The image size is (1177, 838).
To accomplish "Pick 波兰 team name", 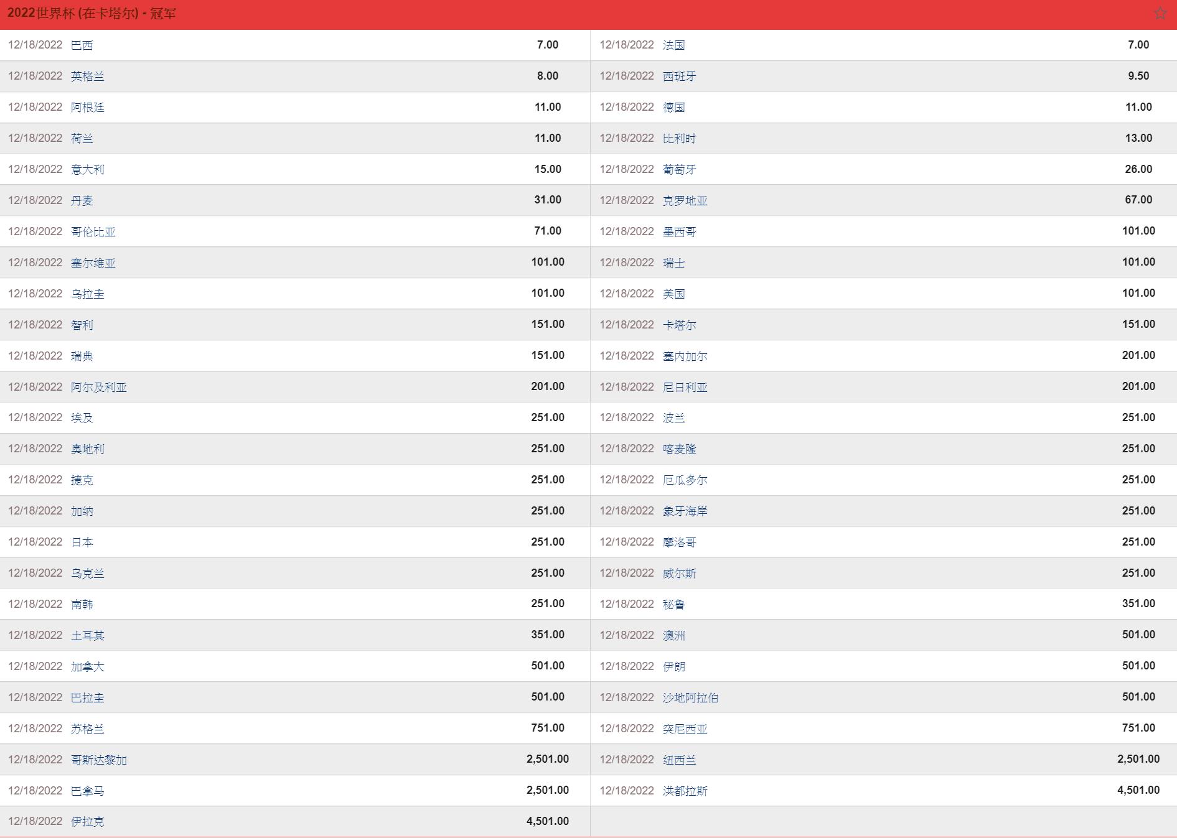I will coord(673,417).
